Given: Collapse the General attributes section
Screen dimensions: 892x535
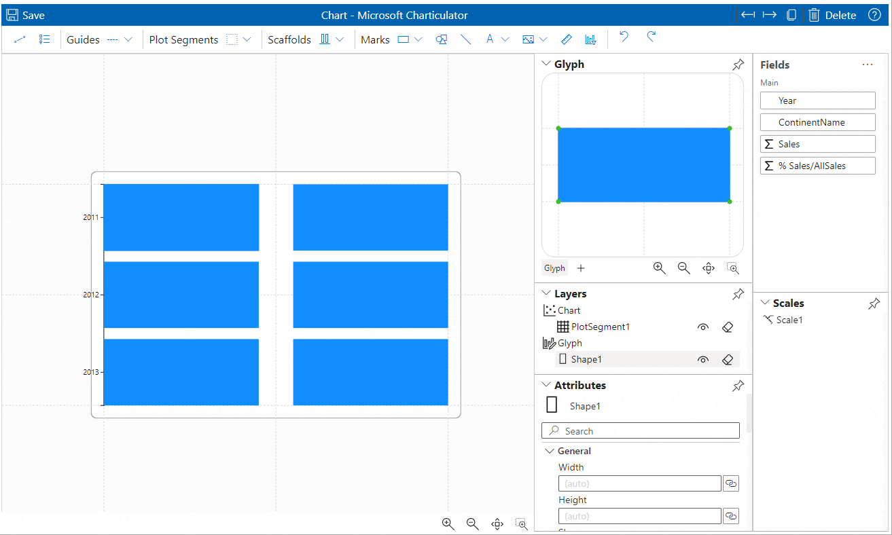Looking at the screenshot, I should click(550, 450).
